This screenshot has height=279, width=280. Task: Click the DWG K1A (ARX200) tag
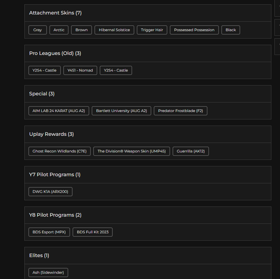(50, 192)
